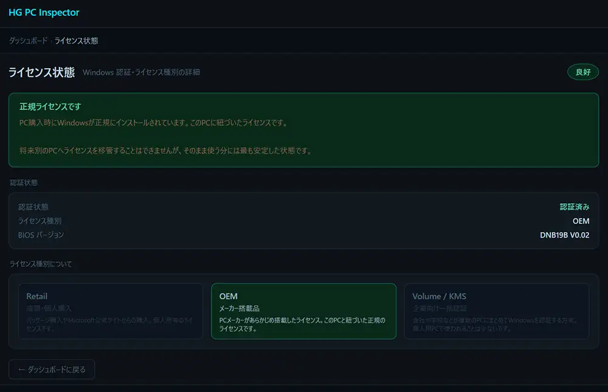Click the メーカー搭載品 subtitle in OEM card

[x=239, y=309]
